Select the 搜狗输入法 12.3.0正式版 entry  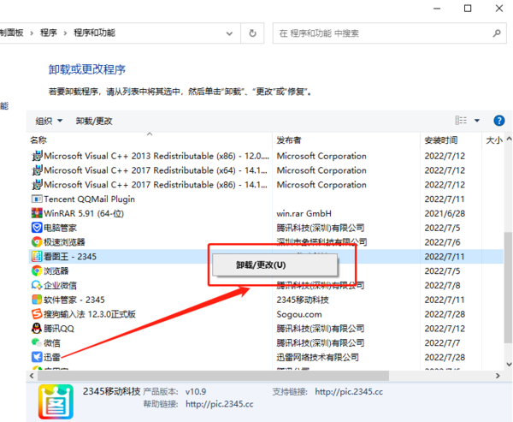pos(89,314)
